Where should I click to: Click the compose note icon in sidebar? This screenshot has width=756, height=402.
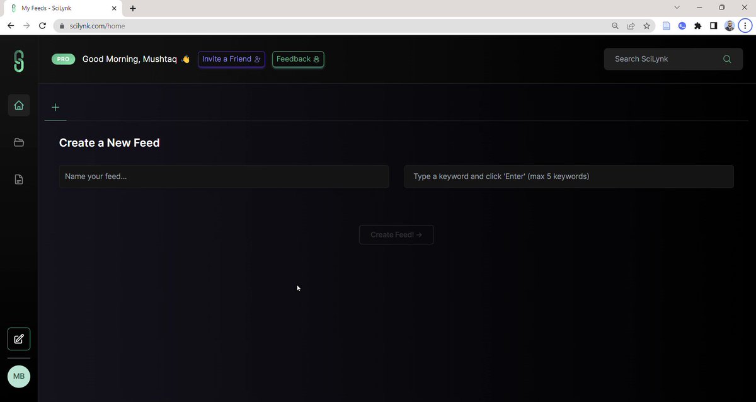(x=19, y=339)
